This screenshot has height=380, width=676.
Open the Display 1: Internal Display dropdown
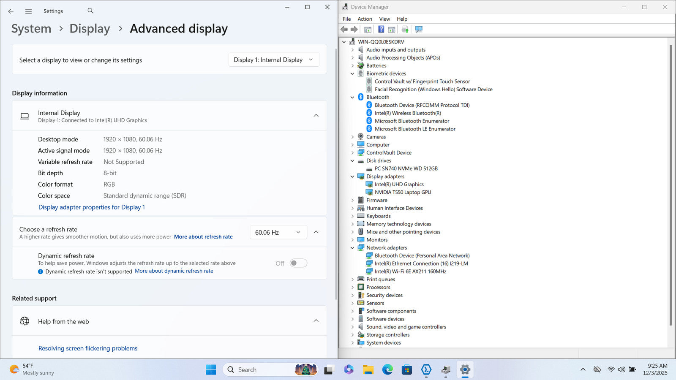tap(273, 60)
